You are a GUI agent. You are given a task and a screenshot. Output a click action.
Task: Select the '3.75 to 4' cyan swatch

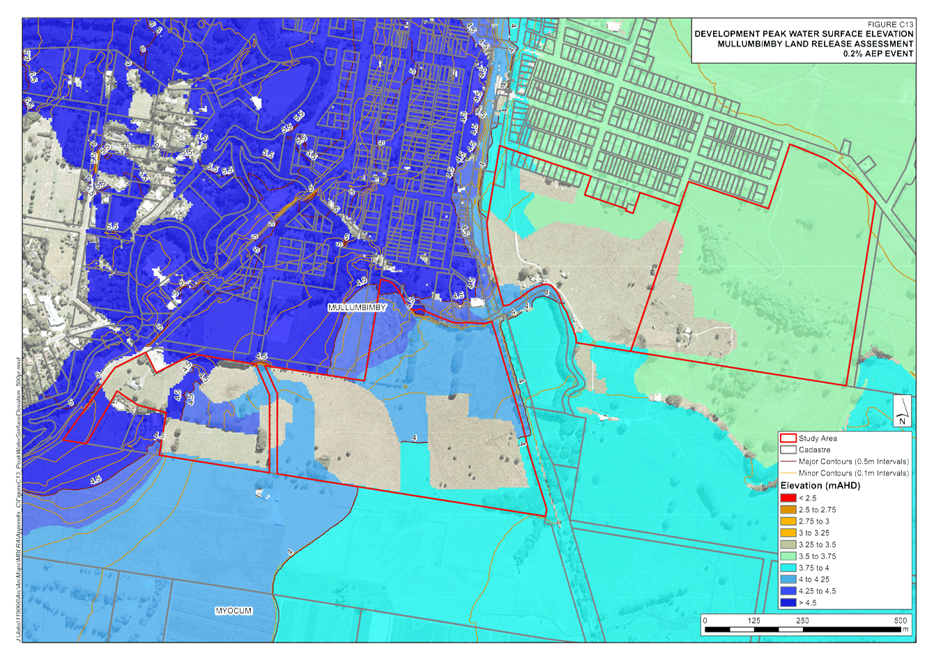click(x=788, y=568)
